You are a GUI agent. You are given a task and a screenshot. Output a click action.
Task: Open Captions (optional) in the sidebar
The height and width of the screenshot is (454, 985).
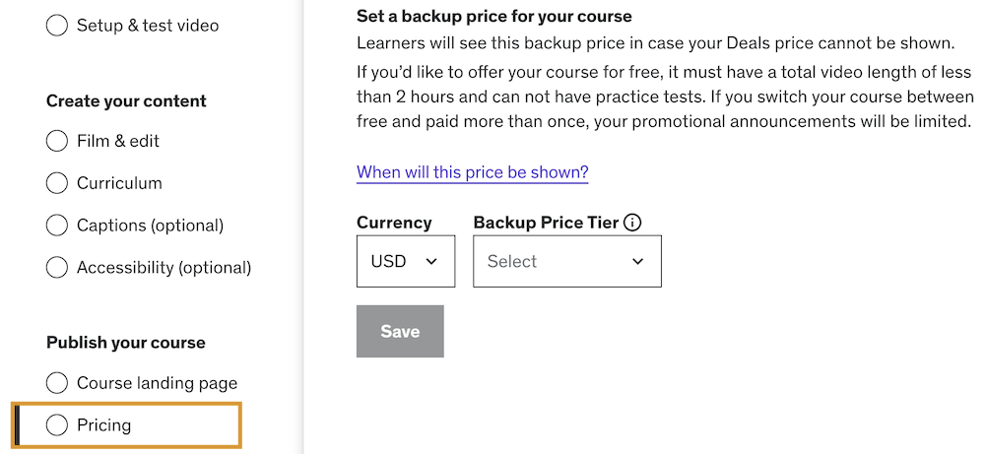(x=150, y=226)
